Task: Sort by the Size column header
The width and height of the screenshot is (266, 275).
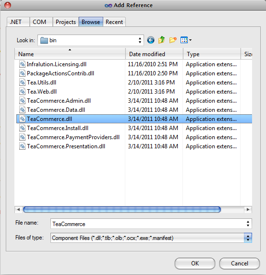Action: [246, 54]
